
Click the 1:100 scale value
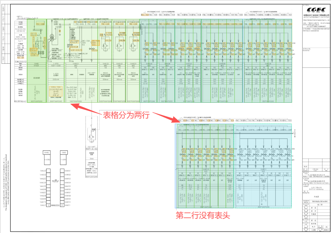tap(314, 230)
